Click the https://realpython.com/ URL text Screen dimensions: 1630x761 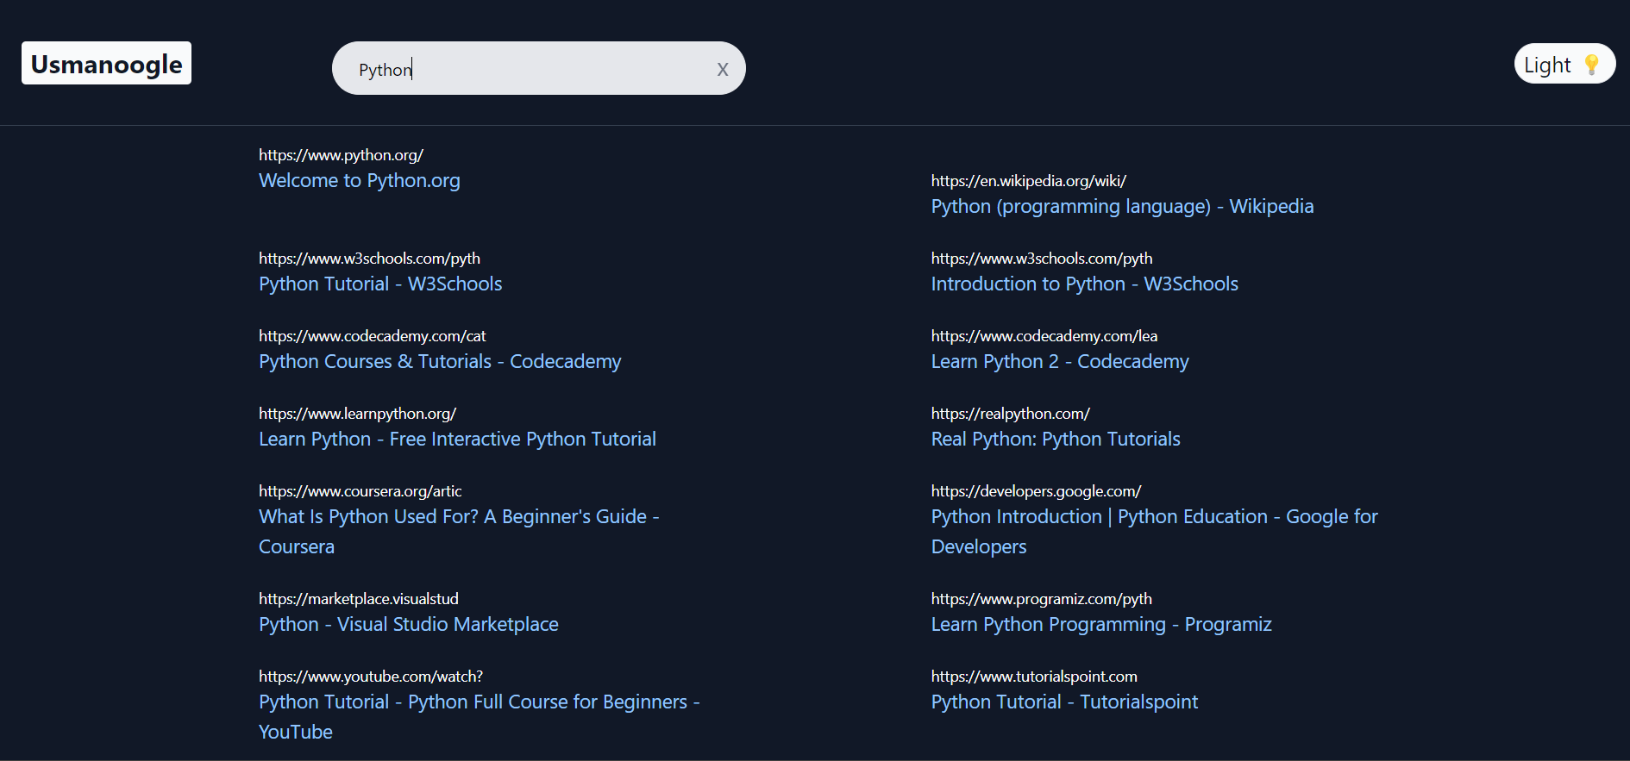tap(1011, 414)
